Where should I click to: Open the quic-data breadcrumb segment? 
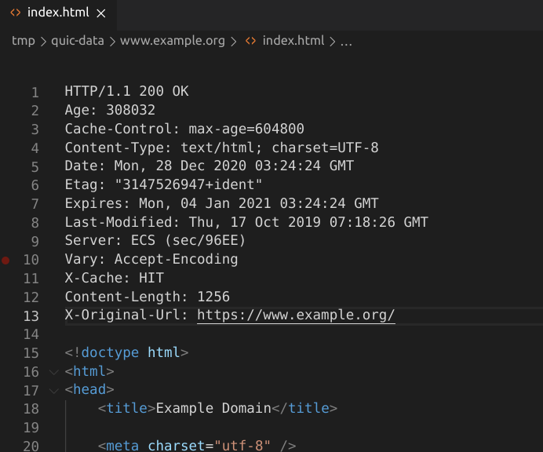point(78,41)
